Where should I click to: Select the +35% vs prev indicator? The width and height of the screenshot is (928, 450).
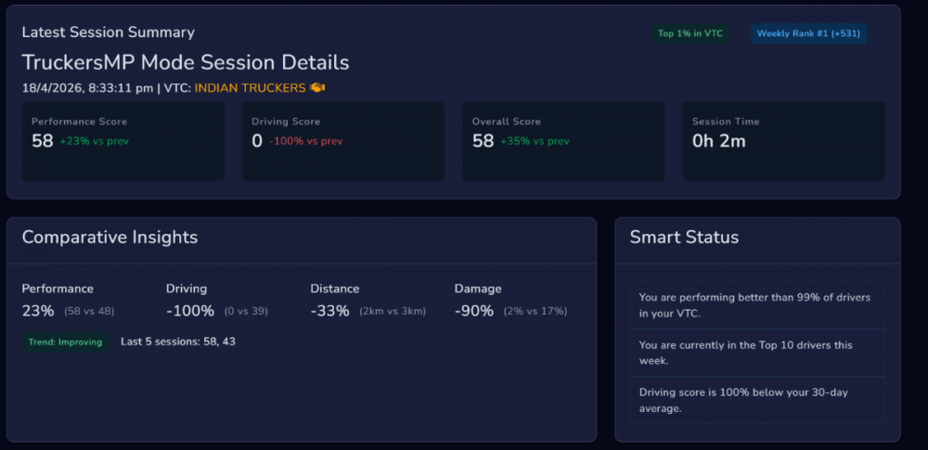pos(535,142)
